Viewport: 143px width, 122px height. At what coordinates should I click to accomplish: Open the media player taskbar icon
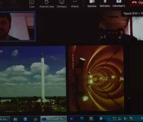[x=91, y=119]
